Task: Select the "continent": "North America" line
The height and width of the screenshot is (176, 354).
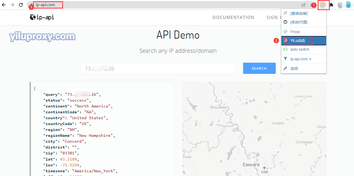Action: 78,106
